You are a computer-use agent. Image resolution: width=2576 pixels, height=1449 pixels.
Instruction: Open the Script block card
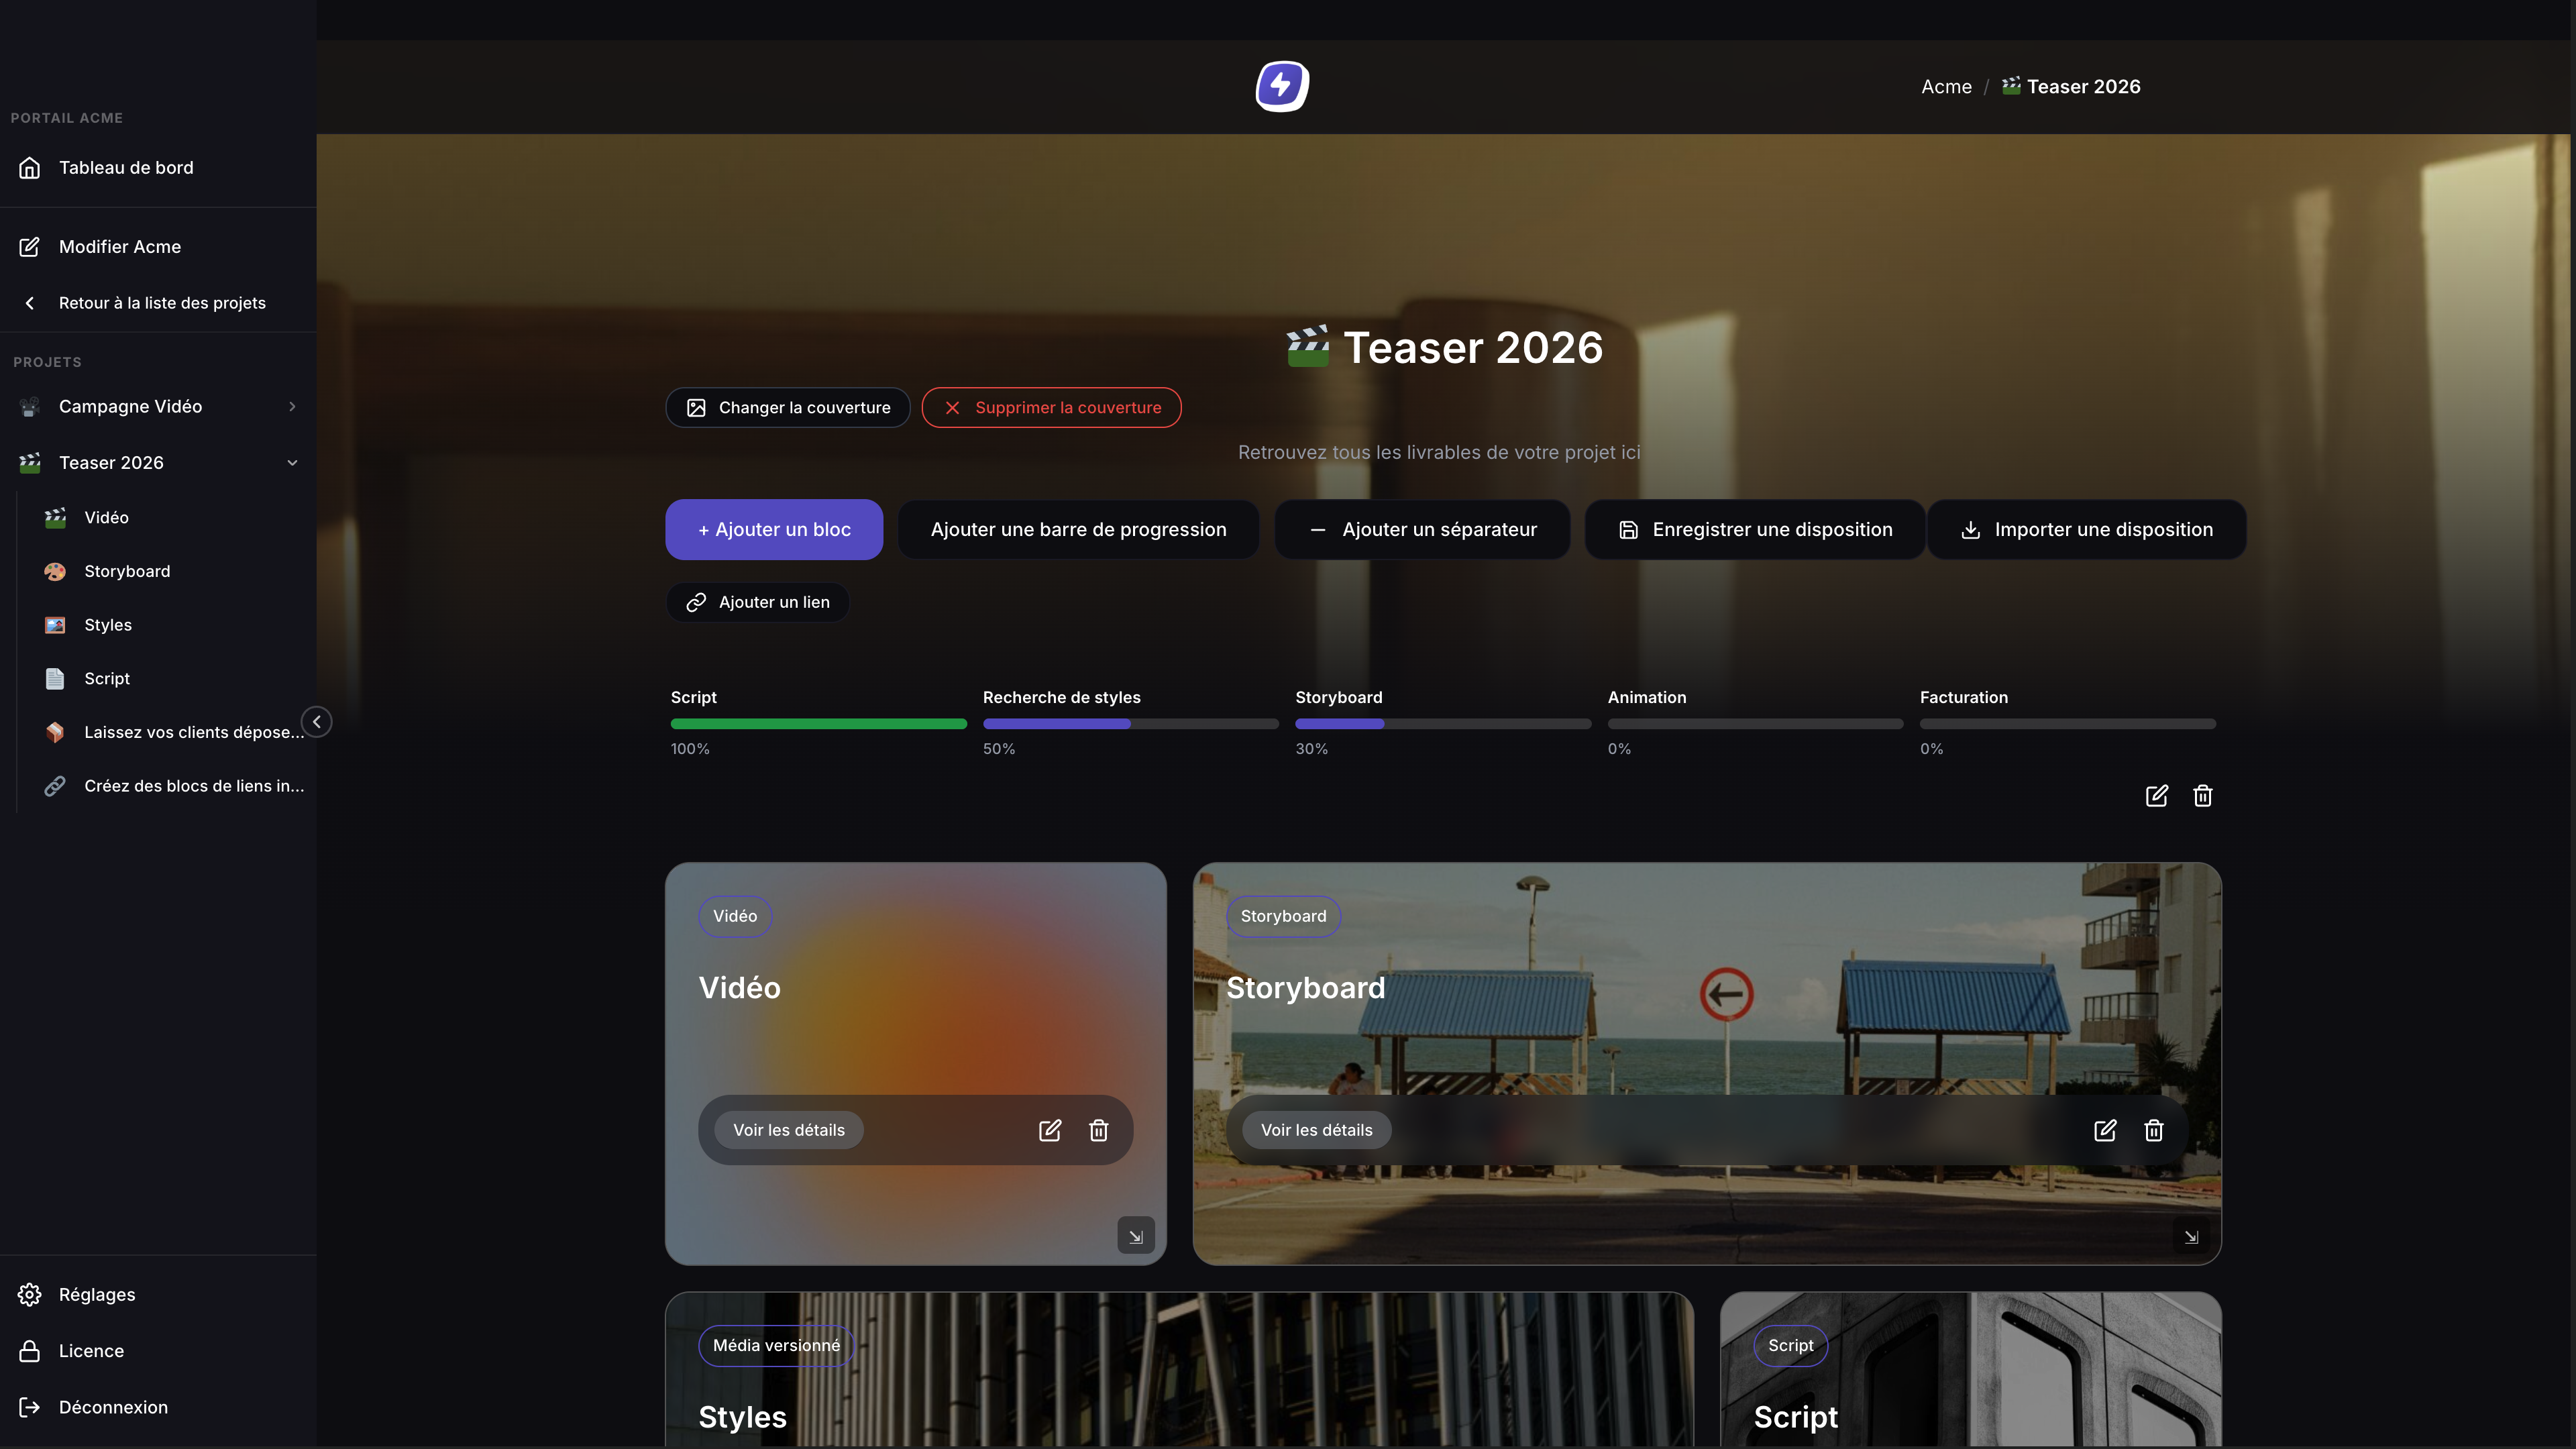(1971, 1370)
